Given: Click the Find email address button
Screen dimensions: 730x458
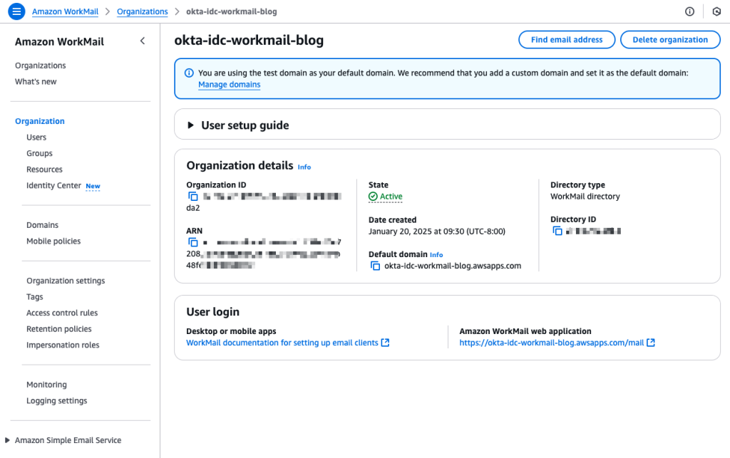Looking at the screenshot, I should 567,39.
